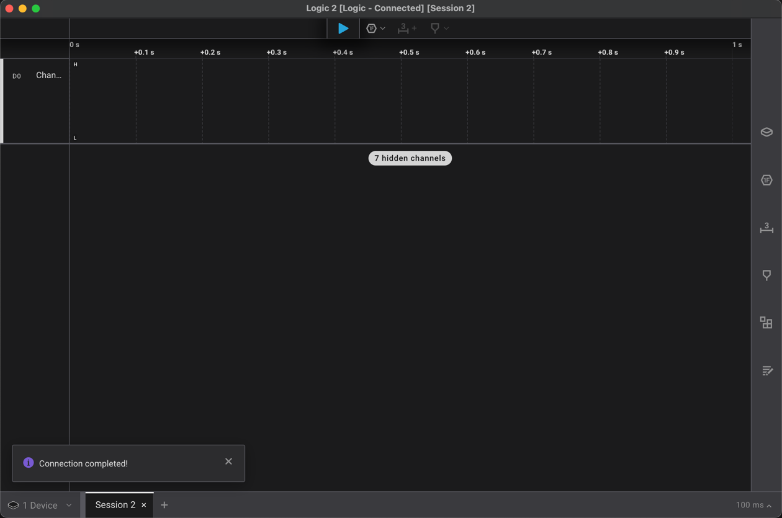Image resolution: width=782 pixels, height=518 pixels.
Task: Open the Timing Markers panel in right sidebar
Action: (766, 275)
